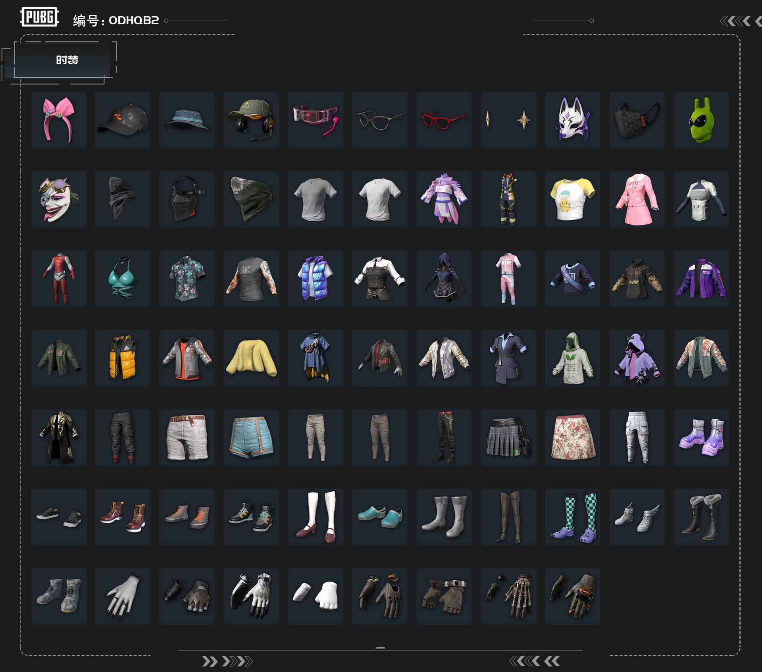Select the black gold-embroidered long coat
This screenshot has width=762, height=672.
[x=59, y=437]
